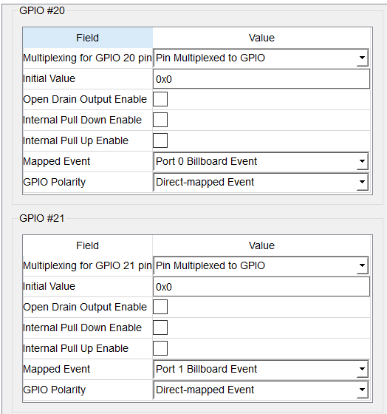
Task: Click the Value column header in GPIO #20
Action: point(261,38)
